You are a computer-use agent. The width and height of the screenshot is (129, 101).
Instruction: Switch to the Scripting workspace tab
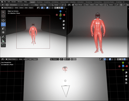tap(119, 2)
